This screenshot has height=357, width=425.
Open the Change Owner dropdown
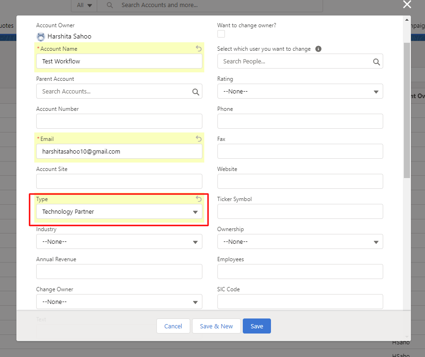pos(119,302)
